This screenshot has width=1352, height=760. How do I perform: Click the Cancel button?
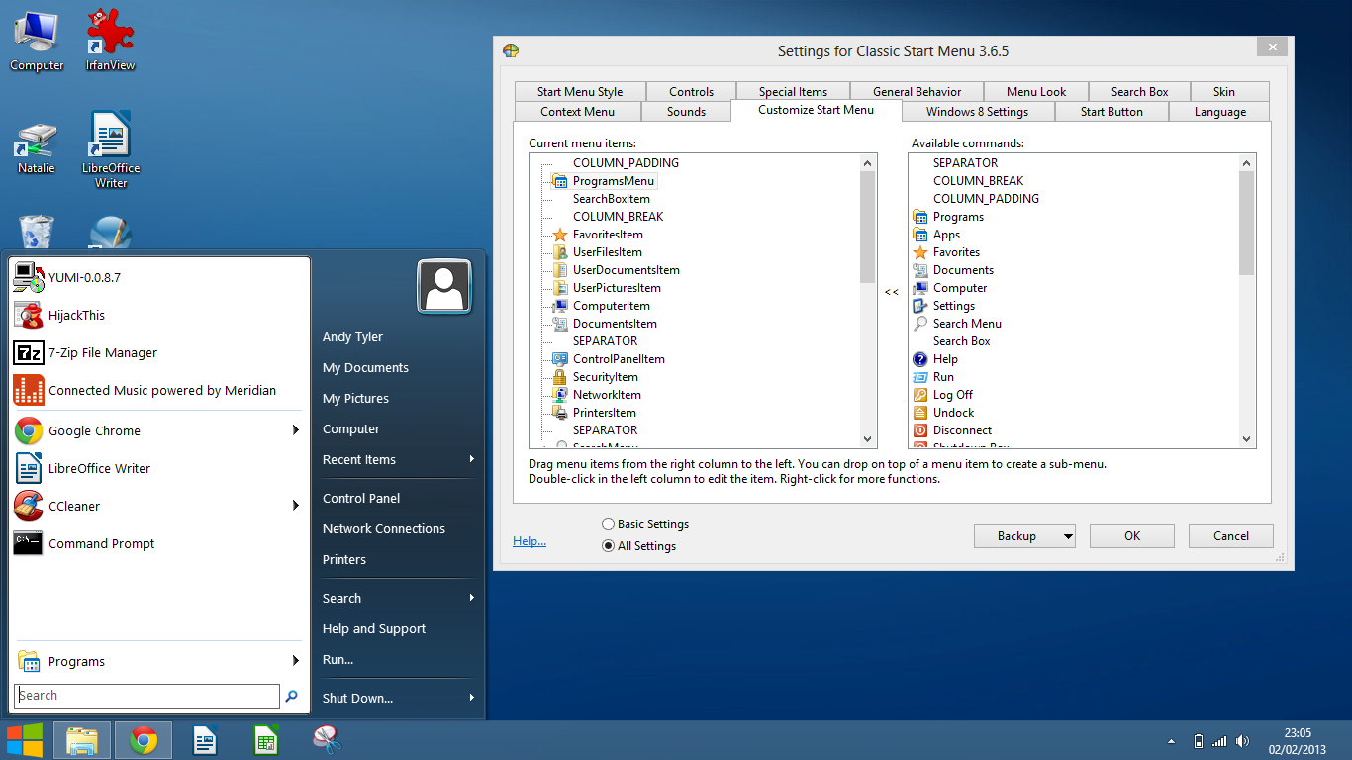1231,536
